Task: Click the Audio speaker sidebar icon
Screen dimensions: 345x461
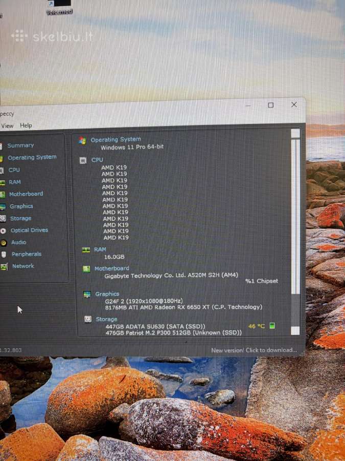Action: point(4,243)
